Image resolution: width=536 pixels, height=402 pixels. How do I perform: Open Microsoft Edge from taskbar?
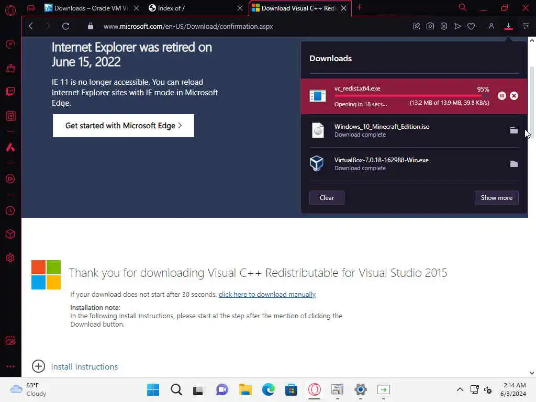point(269,389)
